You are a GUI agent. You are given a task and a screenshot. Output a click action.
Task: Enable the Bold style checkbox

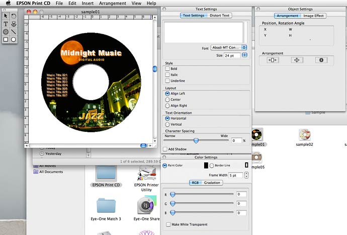pos(167,69)
